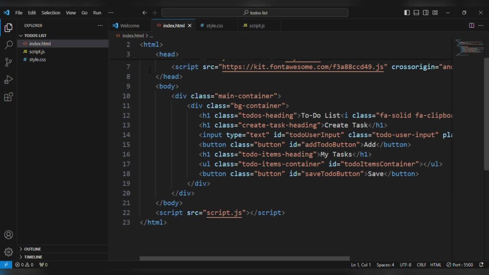Change indentation via Spaces: 4
The width and height of the screenshot is (489, 275).
(x=385, y=265)
